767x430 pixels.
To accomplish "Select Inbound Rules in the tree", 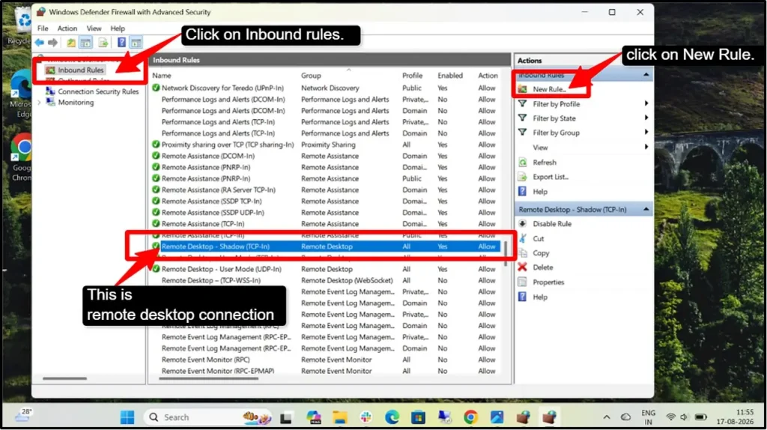I will coord(81,70).
